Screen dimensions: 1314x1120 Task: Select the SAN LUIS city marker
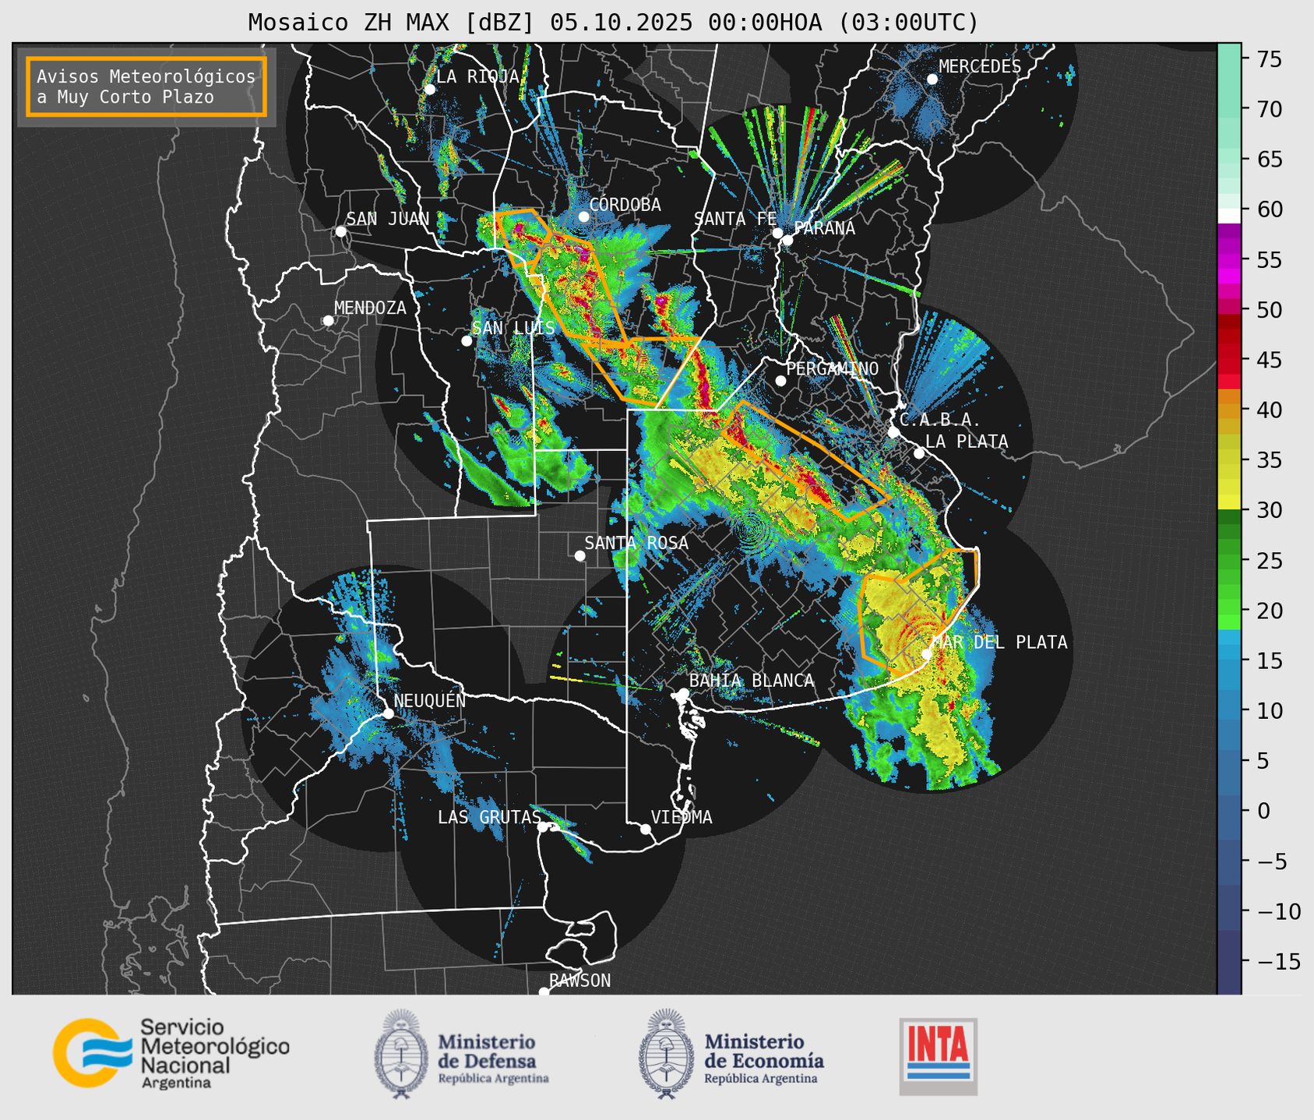pos(467,341)
